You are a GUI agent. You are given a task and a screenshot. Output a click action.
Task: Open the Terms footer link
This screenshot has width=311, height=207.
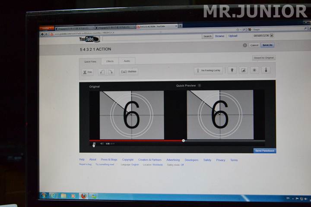coord(234,160)
